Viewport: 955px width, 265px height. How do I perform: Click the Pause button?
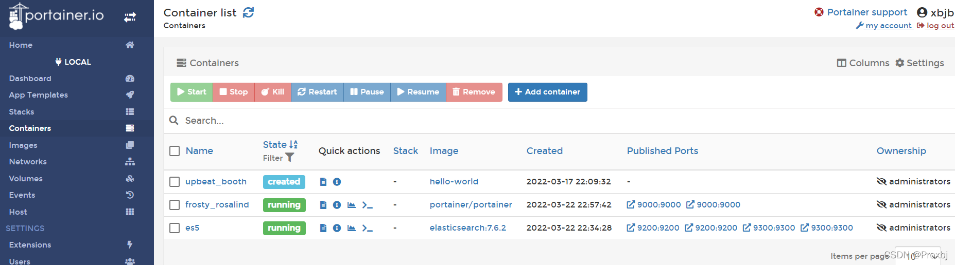click(x=367, y=92)
